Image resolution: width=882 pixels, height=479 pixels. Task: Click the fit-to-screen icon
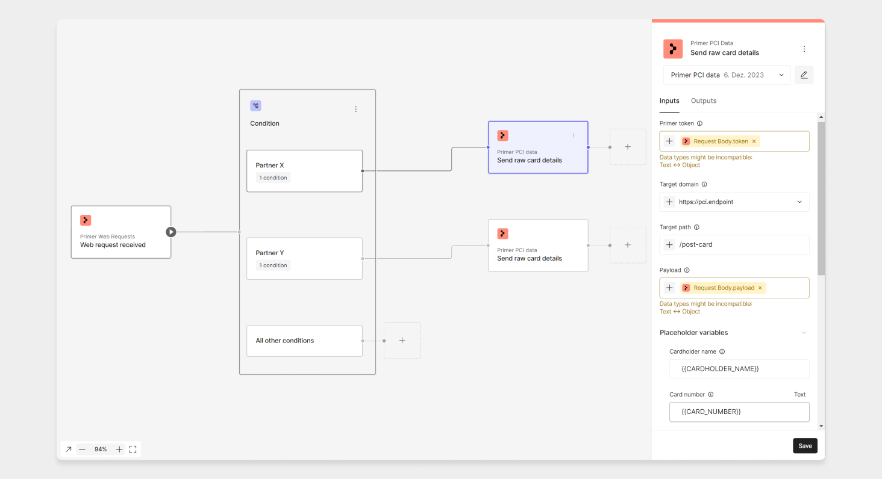click(133, 449)
